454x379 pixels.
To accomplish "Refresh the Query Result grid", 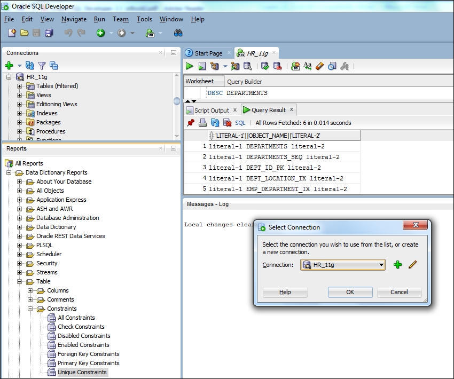I will 215,123.
